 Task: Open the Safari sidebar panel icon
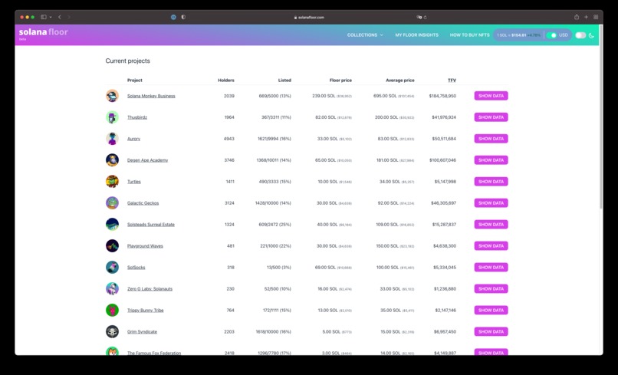tap(44, 17)
